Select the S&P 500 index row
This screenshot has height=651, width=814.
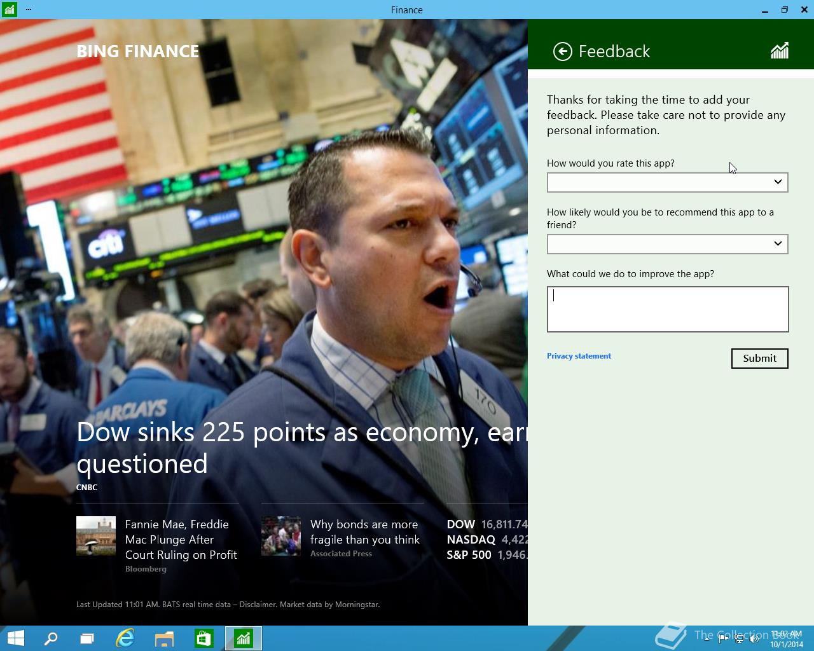[x=487, y=555]
